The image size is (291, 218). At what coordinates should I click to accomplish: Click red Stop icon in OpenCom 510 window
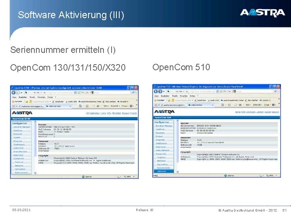229,91
